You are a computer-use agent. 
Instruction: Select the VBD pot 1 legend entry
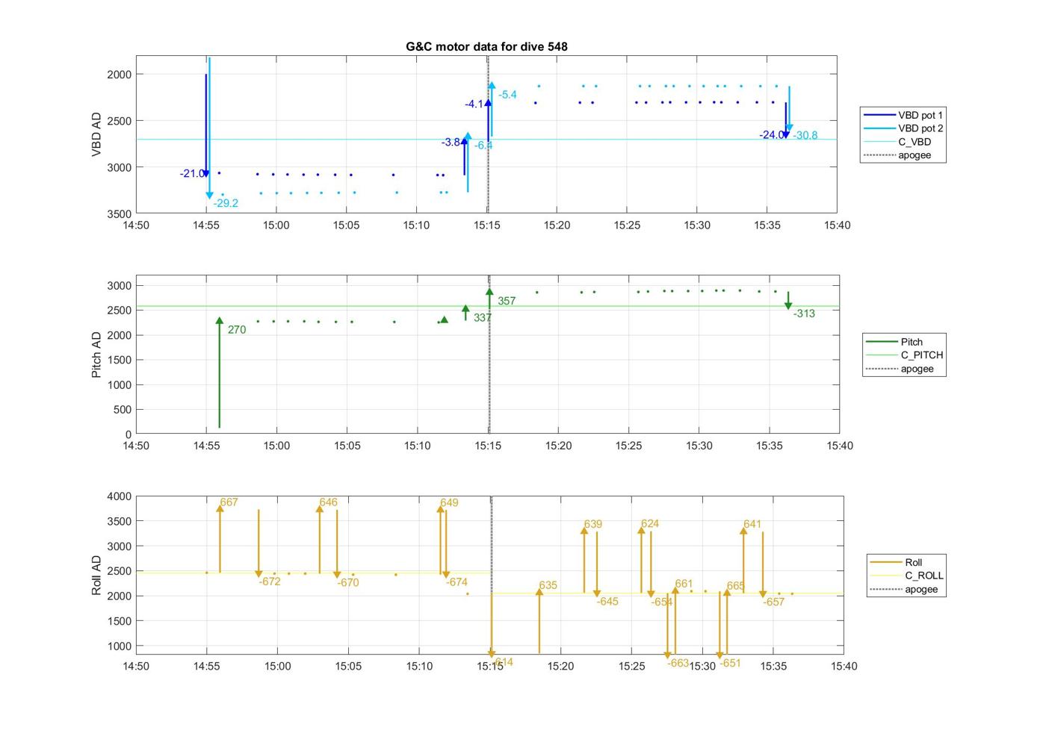(903, 115)
